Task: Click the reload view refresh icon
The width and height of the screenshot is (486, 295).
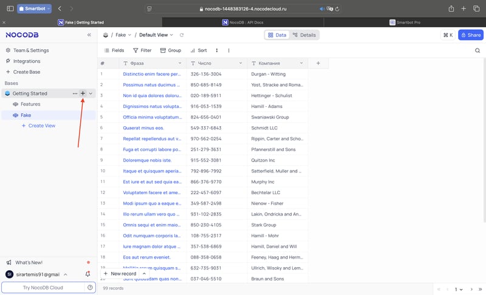Action: tap(182, 35)
